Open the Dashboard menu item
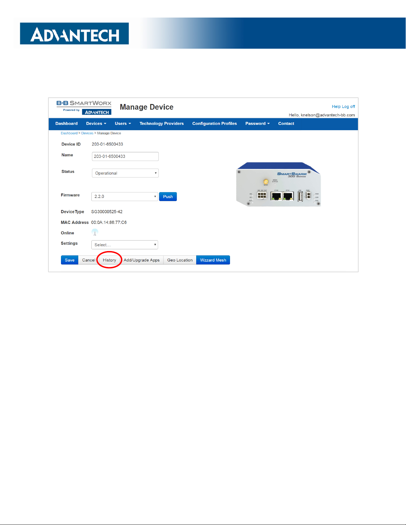The width and height of the screenshot is (406, 525). [67, 124]
